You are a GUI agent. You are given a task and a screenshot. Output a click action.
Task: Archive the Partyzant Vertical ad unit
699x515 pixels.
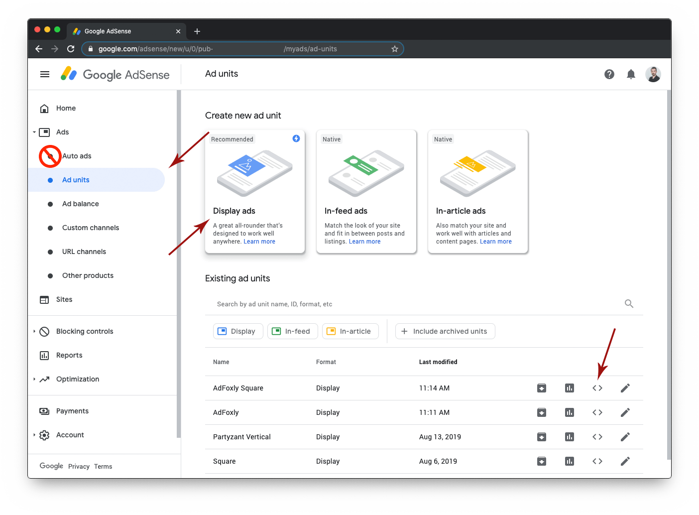click(x=542, y=437)
